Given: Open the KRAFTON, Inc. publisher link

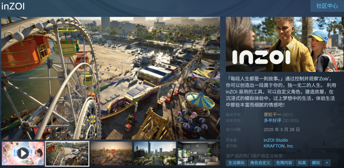Looking at the screenshot, I should click(x=279, y=146).
